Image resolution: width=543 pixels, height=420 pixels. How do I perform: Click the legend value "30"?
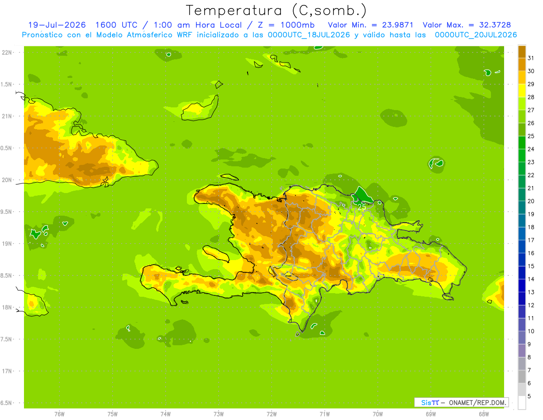[531, 71]
